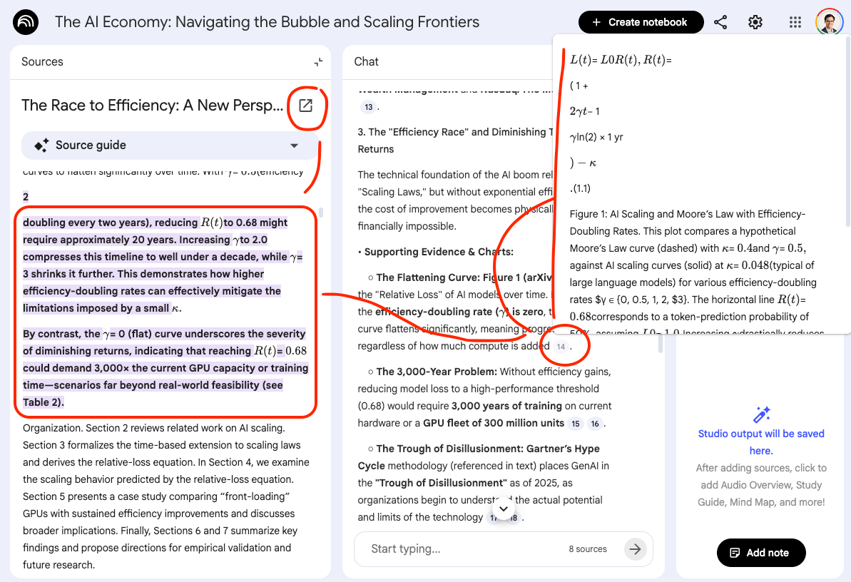851x582 pixels.
Task: Click the Sources panel scrollbar thumb
Action: [321, 212]
